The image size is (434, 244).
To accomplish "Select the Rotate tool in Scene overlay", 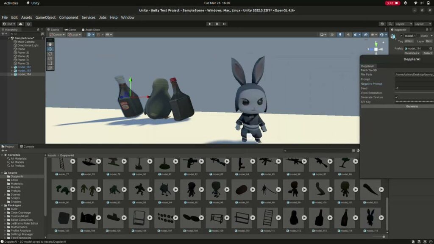I will click(x=50, y=54).
